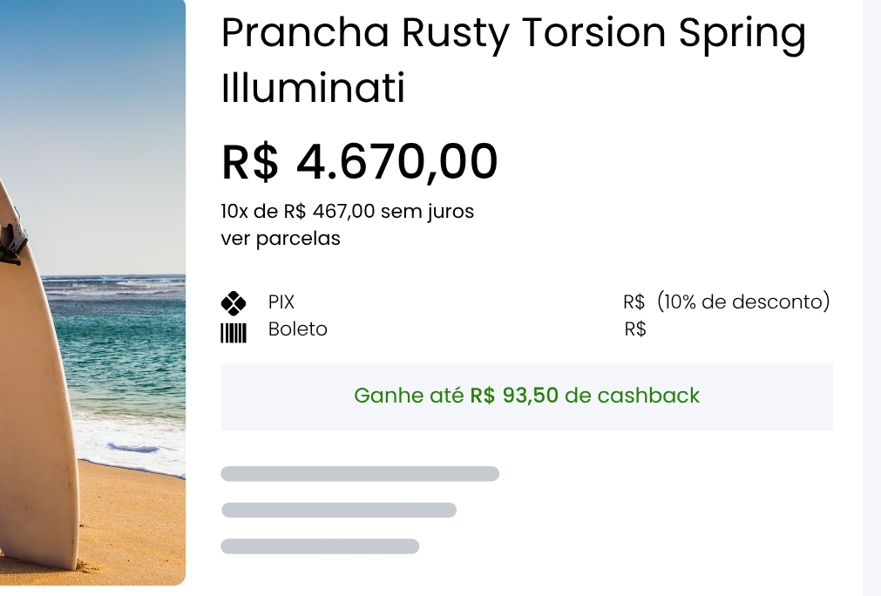Click the light gray strip at right edge
This screenshot has width=881, height=596.
point(871,296)
